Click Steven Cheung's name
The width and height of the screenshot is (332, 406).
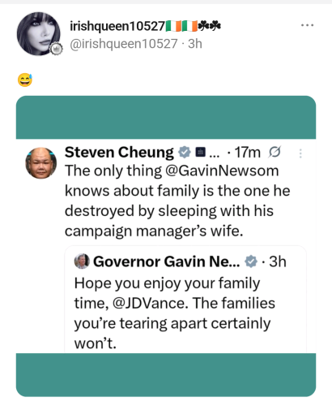(119, 153)
